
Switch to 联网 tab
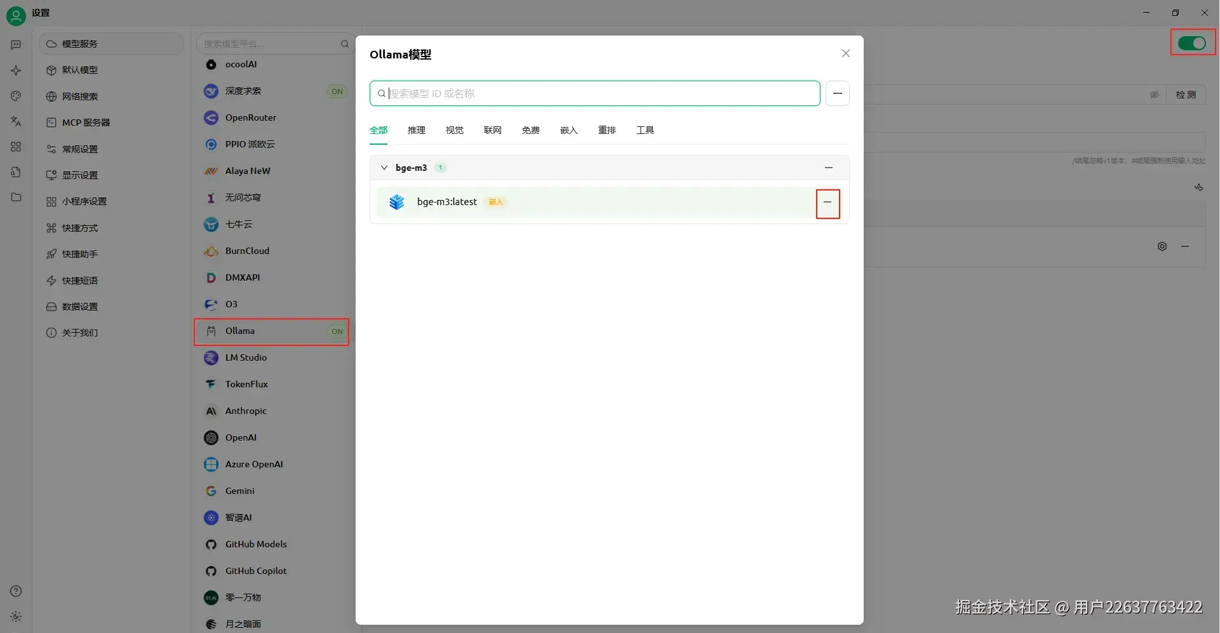tap(493, 130)
